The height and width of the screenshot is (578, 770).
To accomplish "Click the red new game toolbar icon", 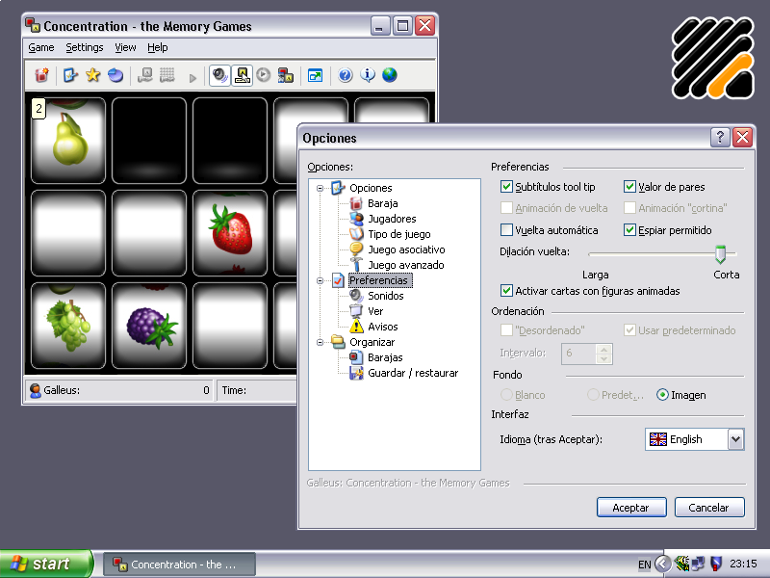I will pos(41,75).
